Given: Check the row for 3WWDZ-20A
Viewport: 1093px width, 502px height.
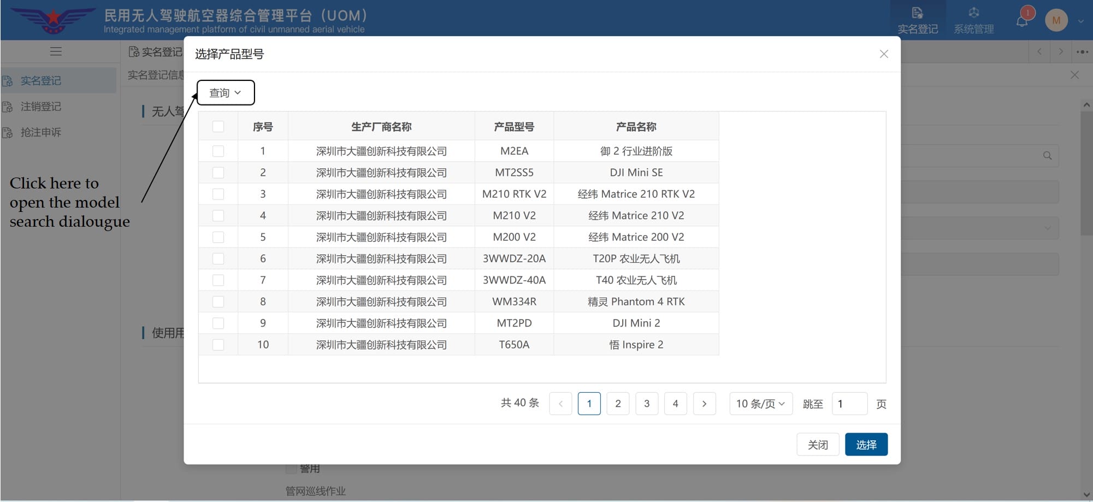Looking at the screenshot, I should click(x=218, y=258).
